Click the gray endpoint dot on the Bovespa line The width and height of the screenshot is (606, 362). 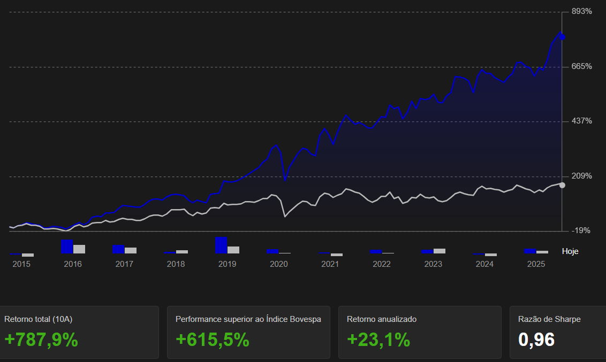click(562, 185)
